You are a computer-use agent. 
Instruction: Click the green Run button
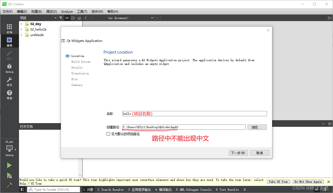(9, 165)
